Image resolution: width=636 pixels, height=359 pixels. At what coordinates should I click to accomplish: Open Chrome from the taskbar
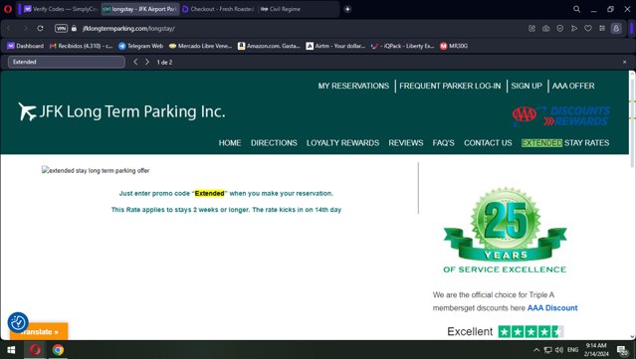[58, 350]
